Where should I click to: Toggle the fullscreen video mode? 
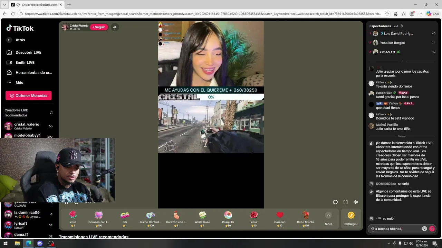coord(345,202)
